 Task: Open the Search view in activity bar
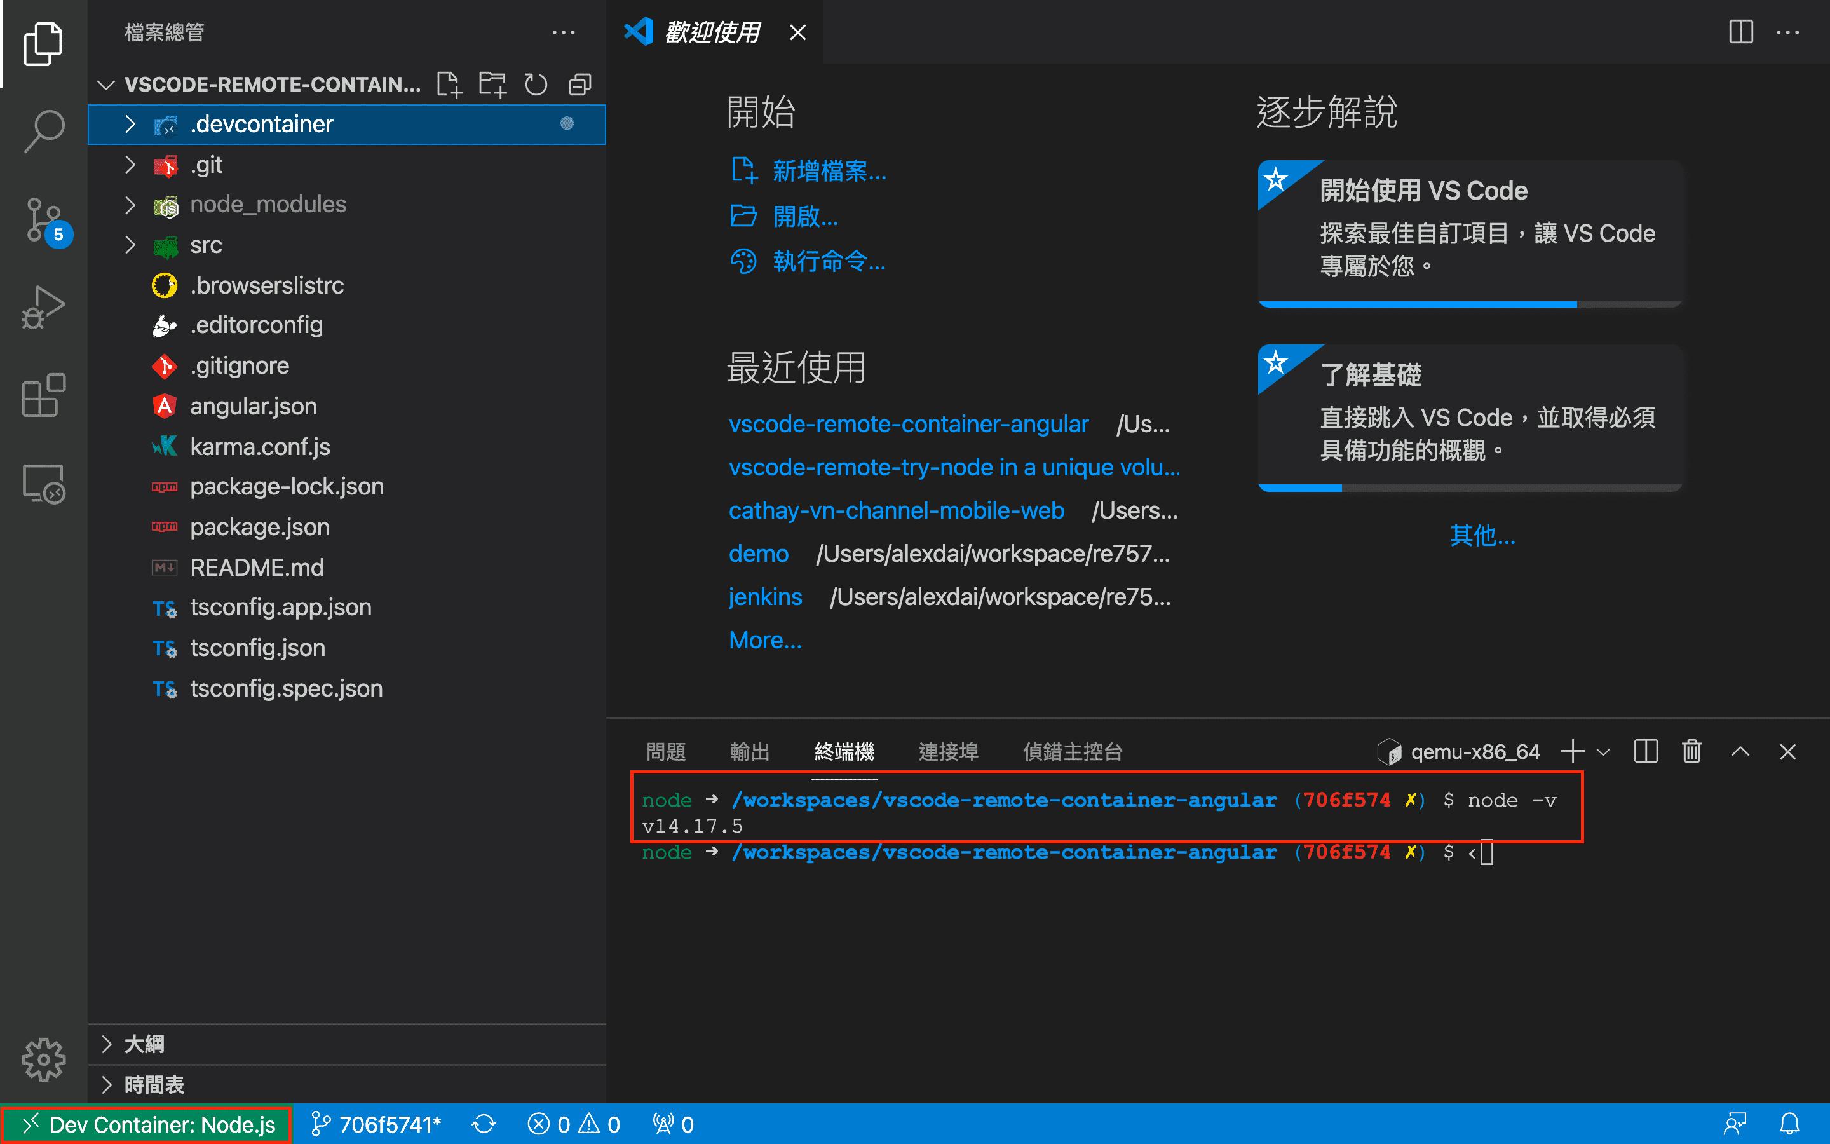pos(43,131)
